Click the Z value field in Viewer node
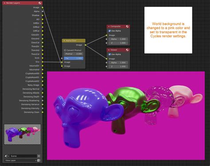 (118, 66)
